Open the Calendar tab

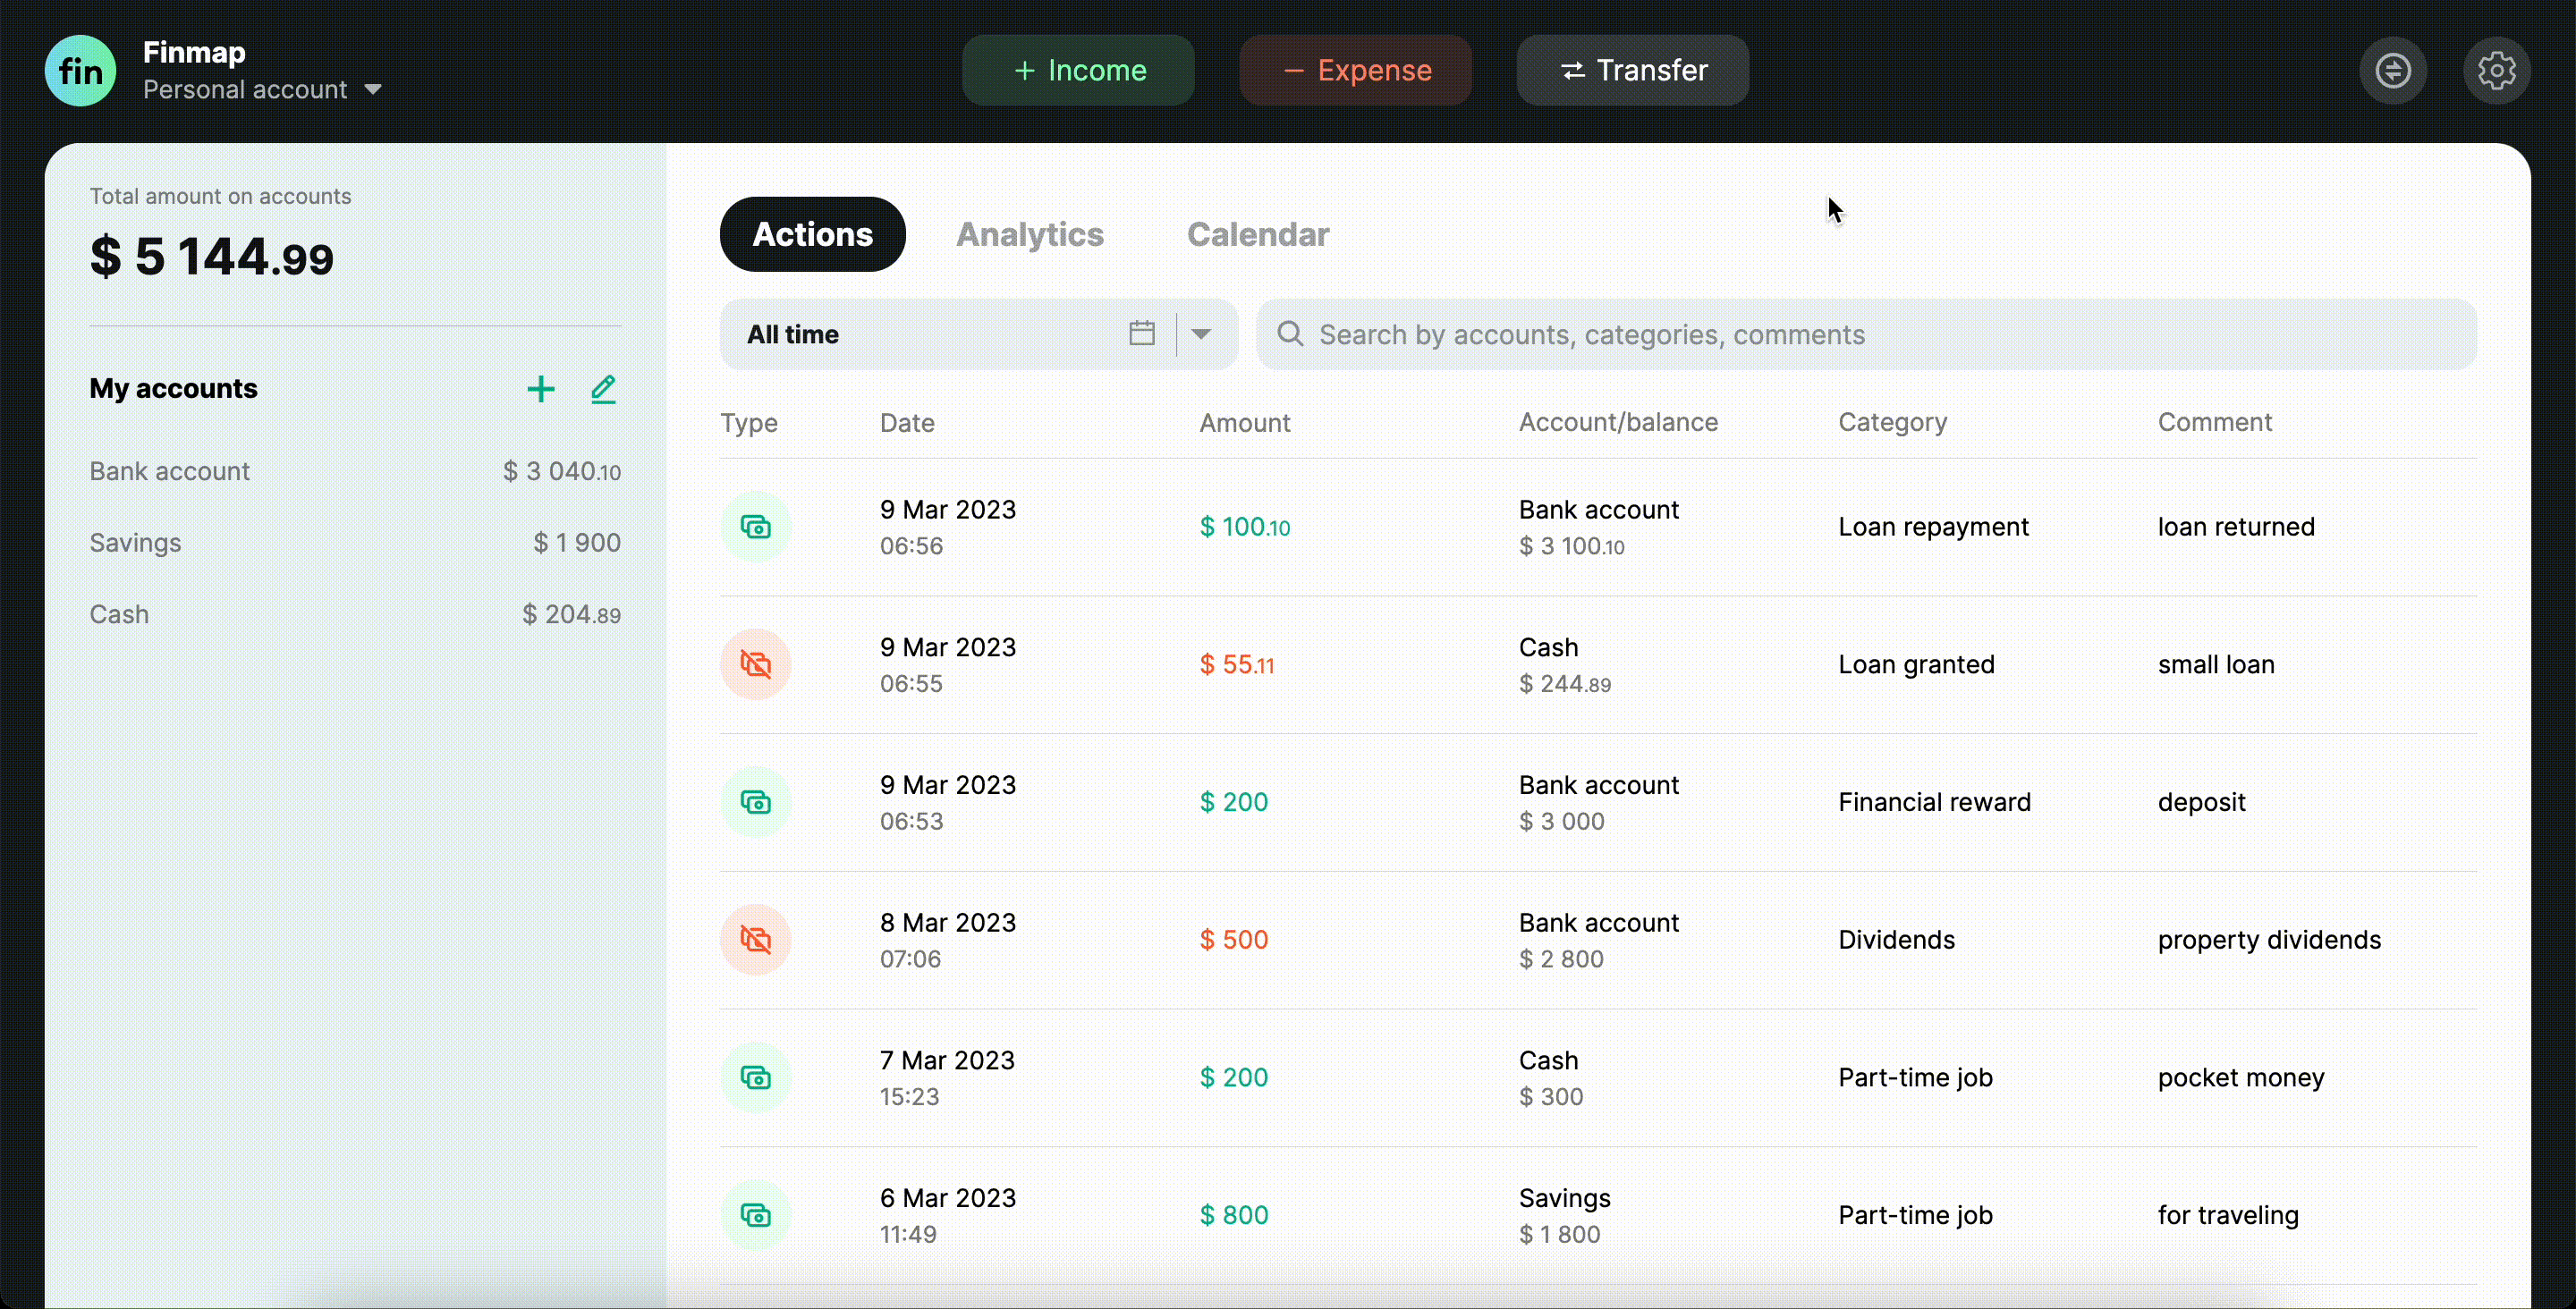point(1257,234)
